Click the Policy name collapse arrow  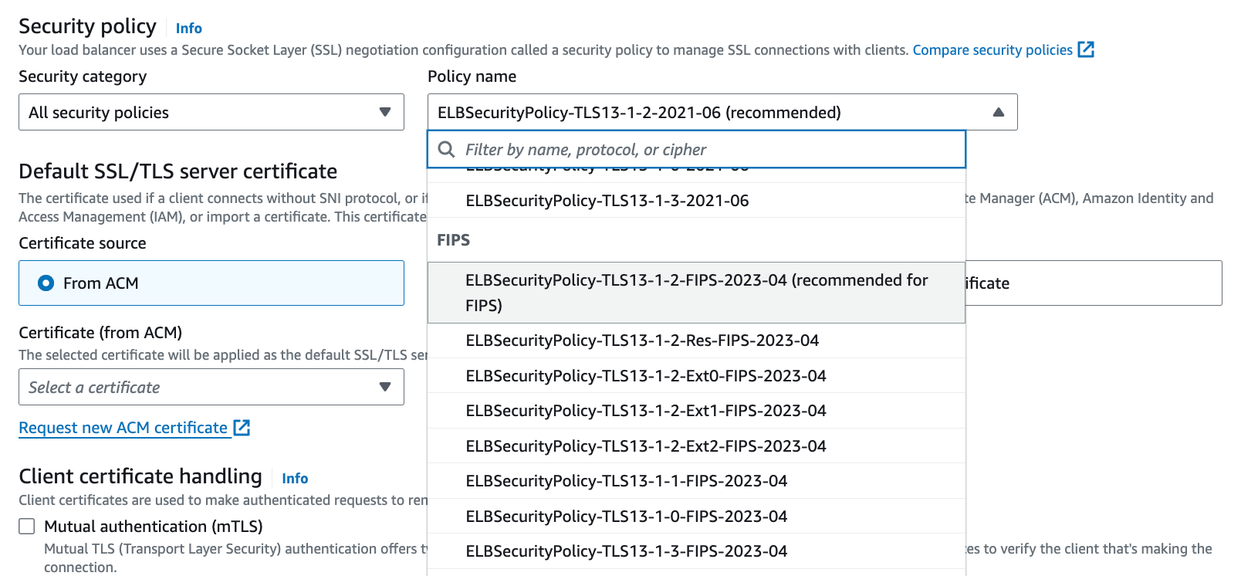(x=999, y=112)
